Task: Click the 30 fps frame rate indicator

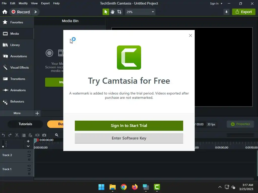Action: (x=211, y=124)
